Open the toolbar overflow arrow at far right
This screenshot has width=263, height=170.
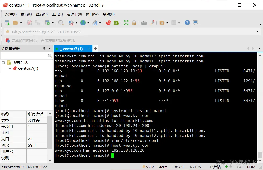tap(260, 25)
